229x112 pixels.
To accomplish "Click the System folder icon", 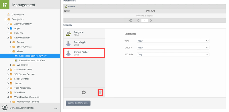I will click(11, 83).
